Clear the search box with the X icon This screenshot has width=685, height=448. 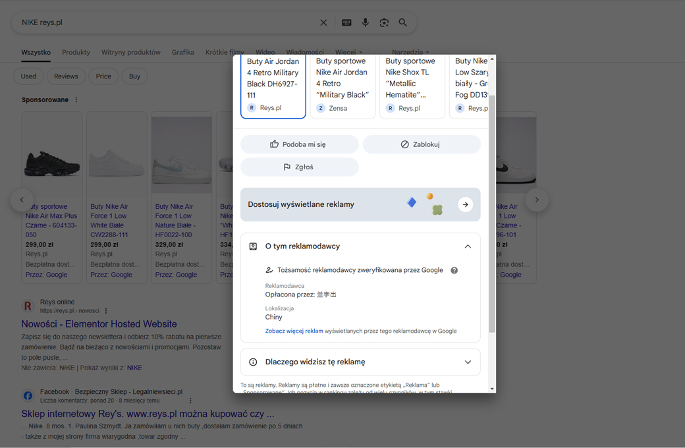323,22
